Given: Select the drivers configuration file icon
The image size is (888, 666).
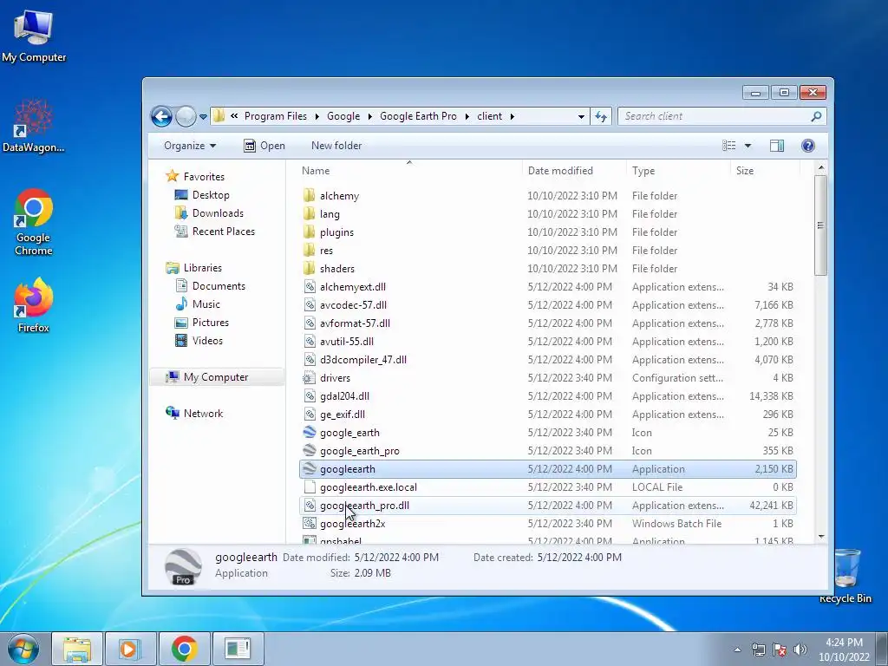Looking at the screenshot, I should pyautogui.click(x=310, y=378).
